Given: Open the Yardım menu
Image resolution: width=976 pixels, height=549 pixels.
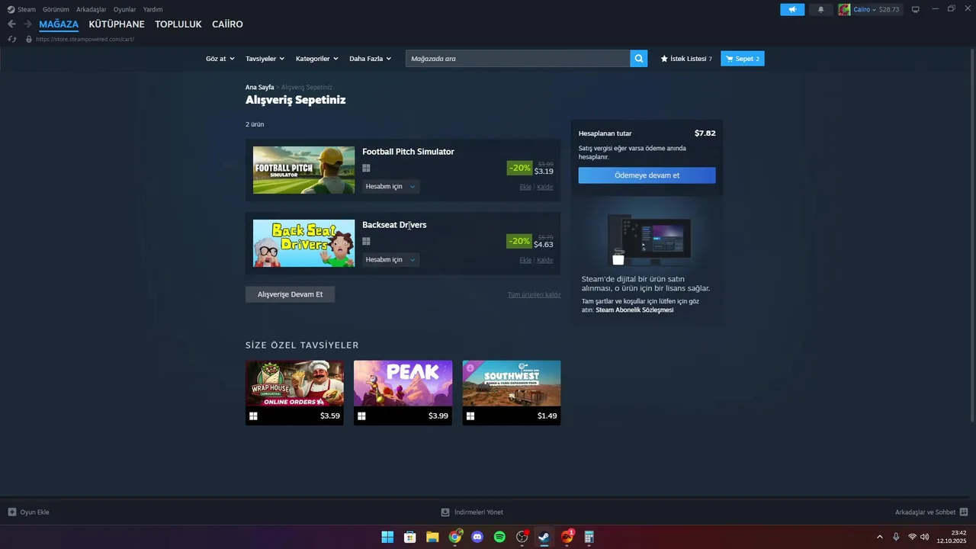Looking at the screenshot, I should [152, 9].
